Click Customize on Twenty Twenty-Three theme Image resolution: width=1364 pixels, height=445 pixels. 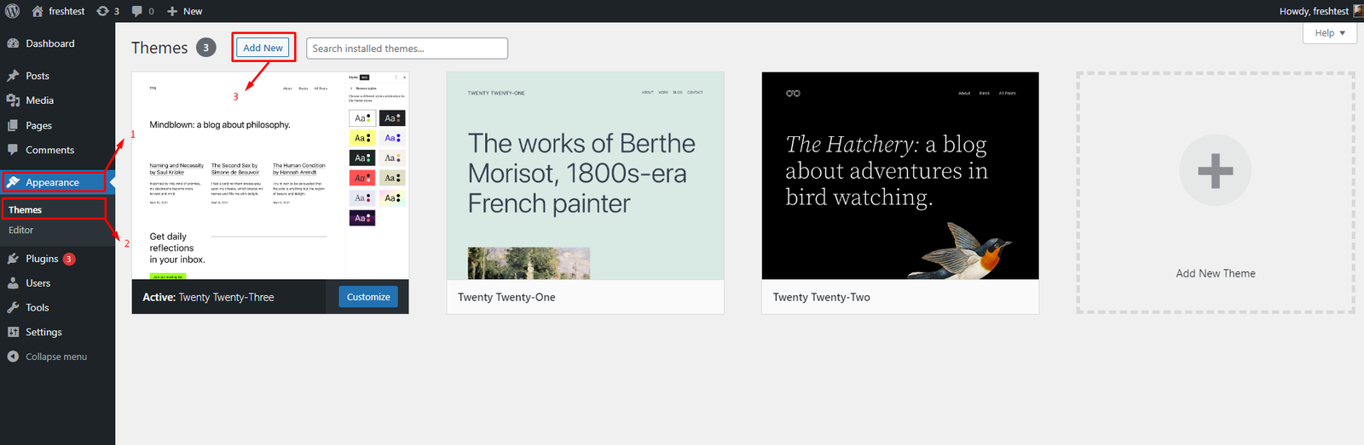tap(368, 297)
